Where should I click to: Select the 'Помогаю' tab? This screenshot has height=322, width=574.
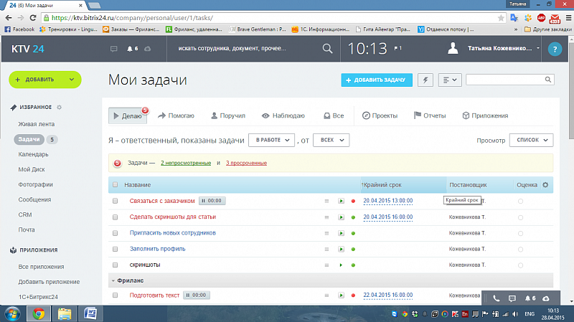[x=176, y=115]
